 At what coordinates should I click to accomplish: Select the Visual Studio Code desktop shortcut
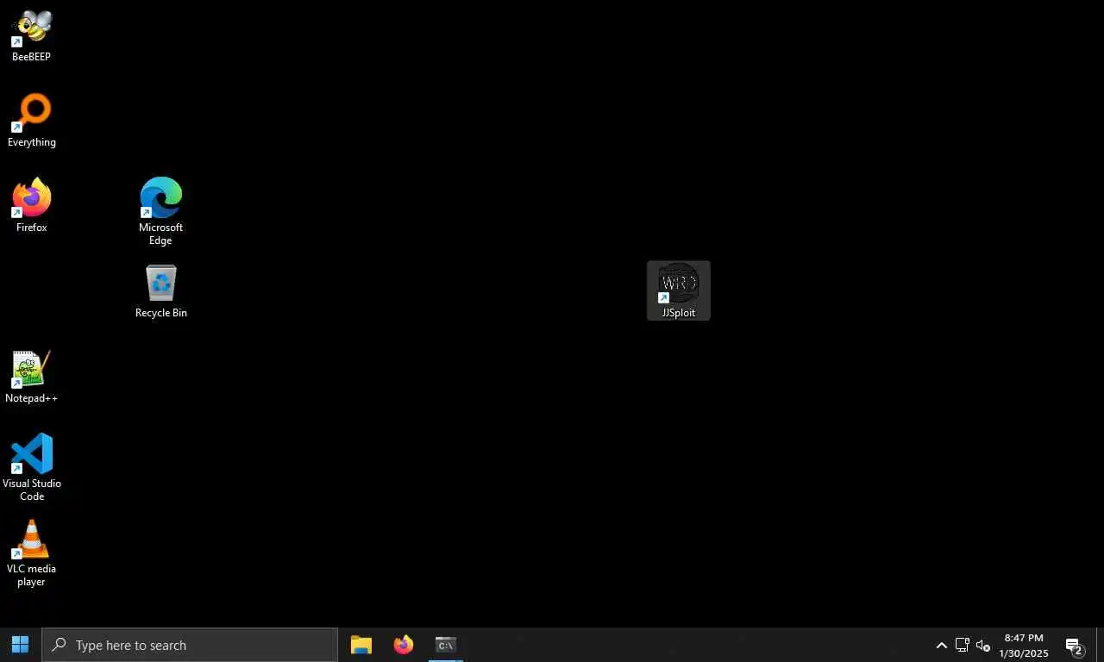pos(32,468)
